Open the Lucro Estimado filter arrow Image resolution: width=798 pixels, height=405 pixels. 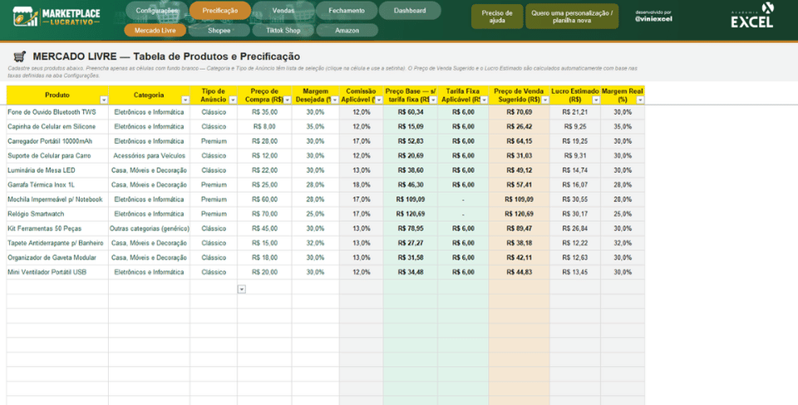(596, 100)
